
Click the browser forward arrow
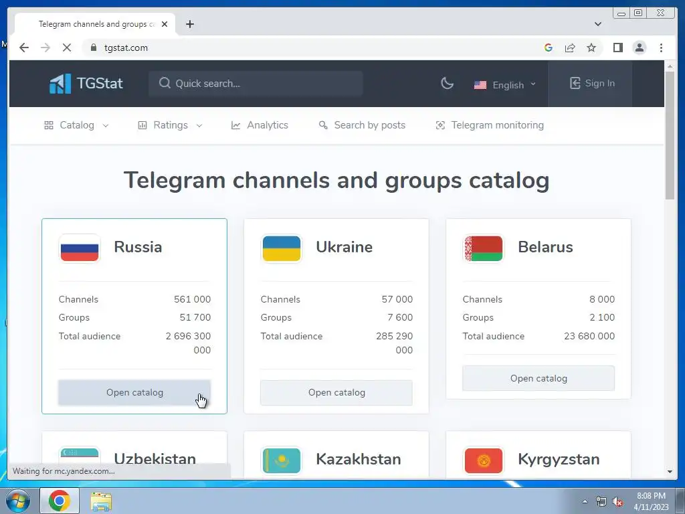coord(45,48)
